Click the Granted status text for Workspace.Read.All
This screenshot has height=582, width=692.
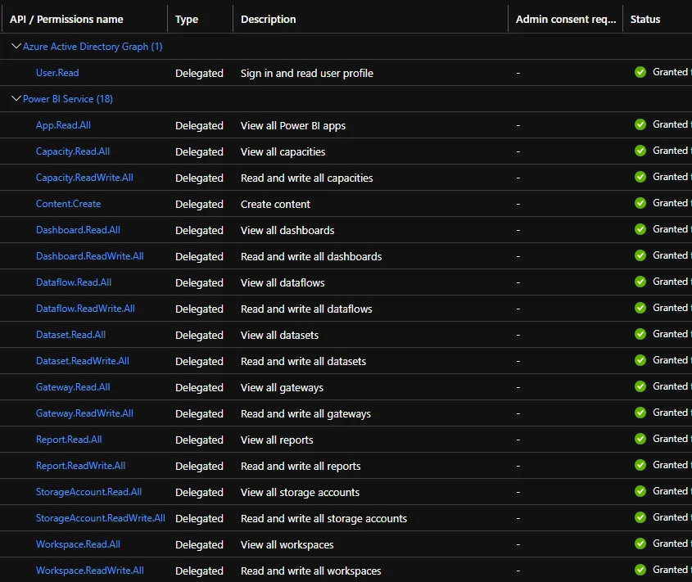(671, 544)
